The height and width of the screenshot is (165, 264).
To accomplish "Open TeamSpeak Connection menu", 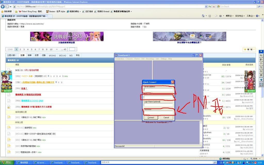I will click(120, 59).
